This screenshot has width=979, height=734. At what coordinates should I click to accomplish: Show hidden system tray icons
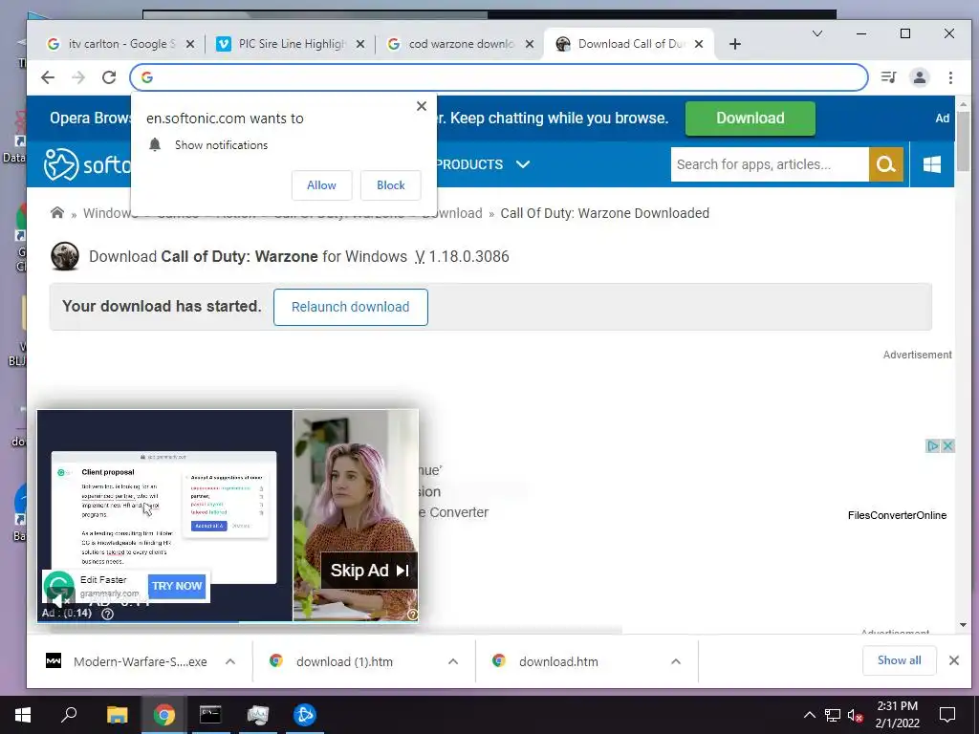[x=809, y=715]
